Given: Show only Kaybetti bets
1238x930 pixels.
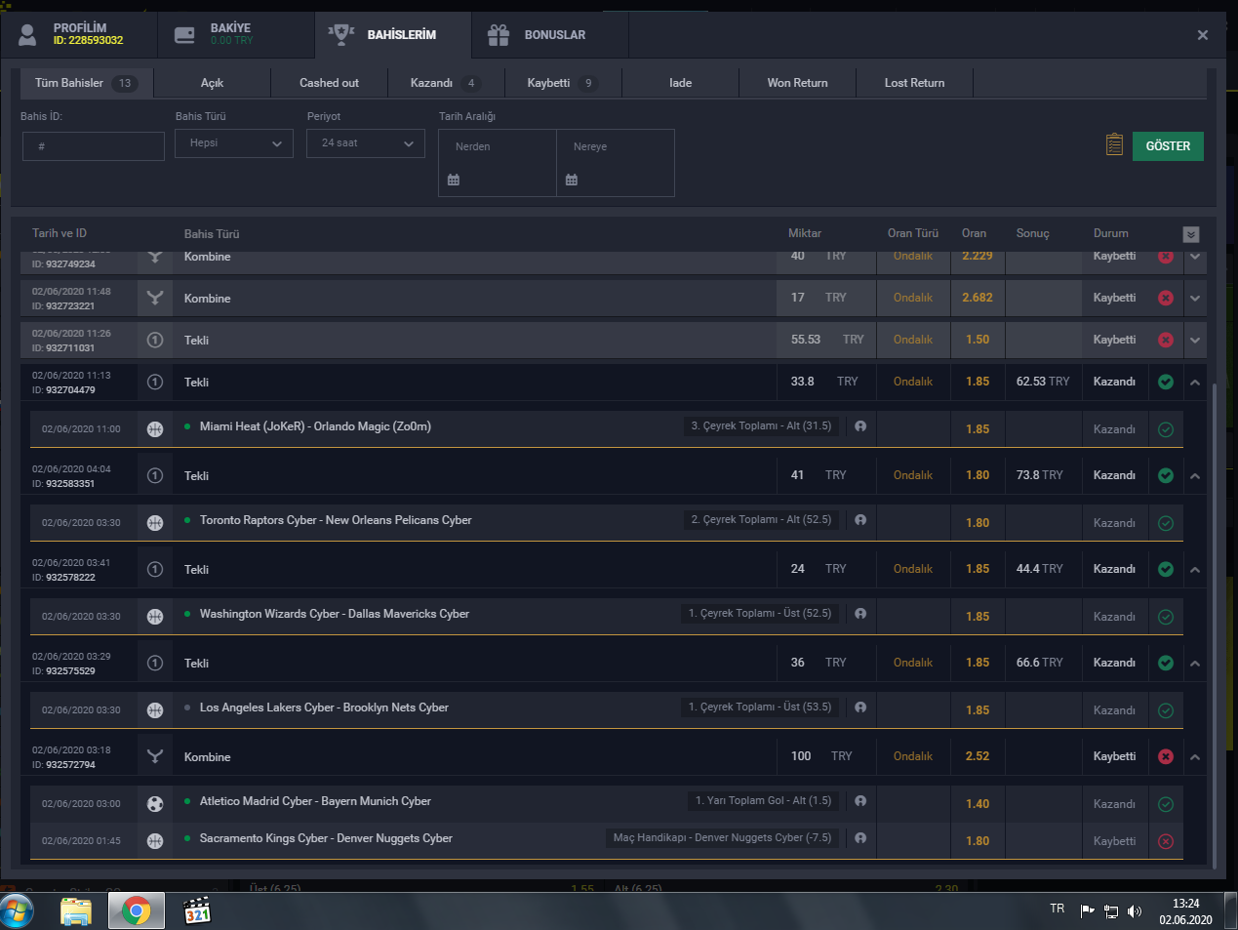Looking at the screenshot, I should [x=563, y=83].
